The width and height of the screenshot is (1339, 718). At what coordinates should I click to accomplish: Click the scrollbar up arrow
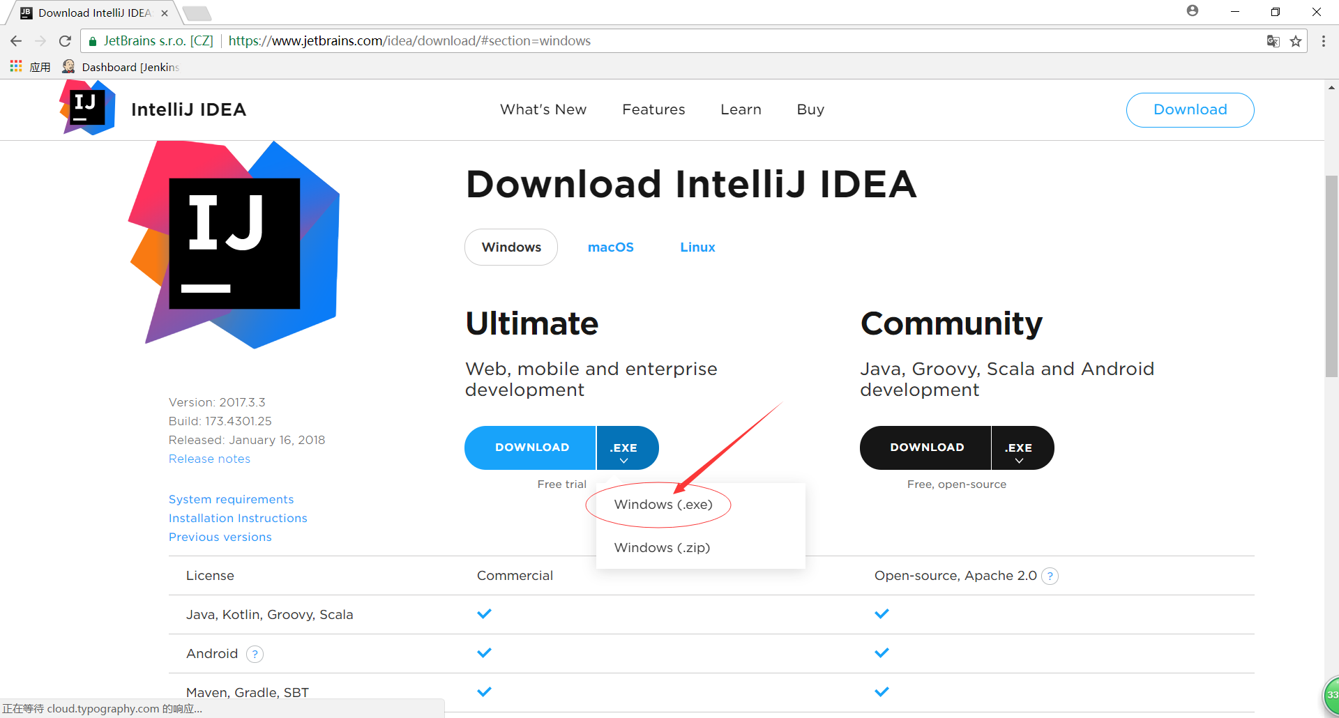click(x=1331, y=88)
